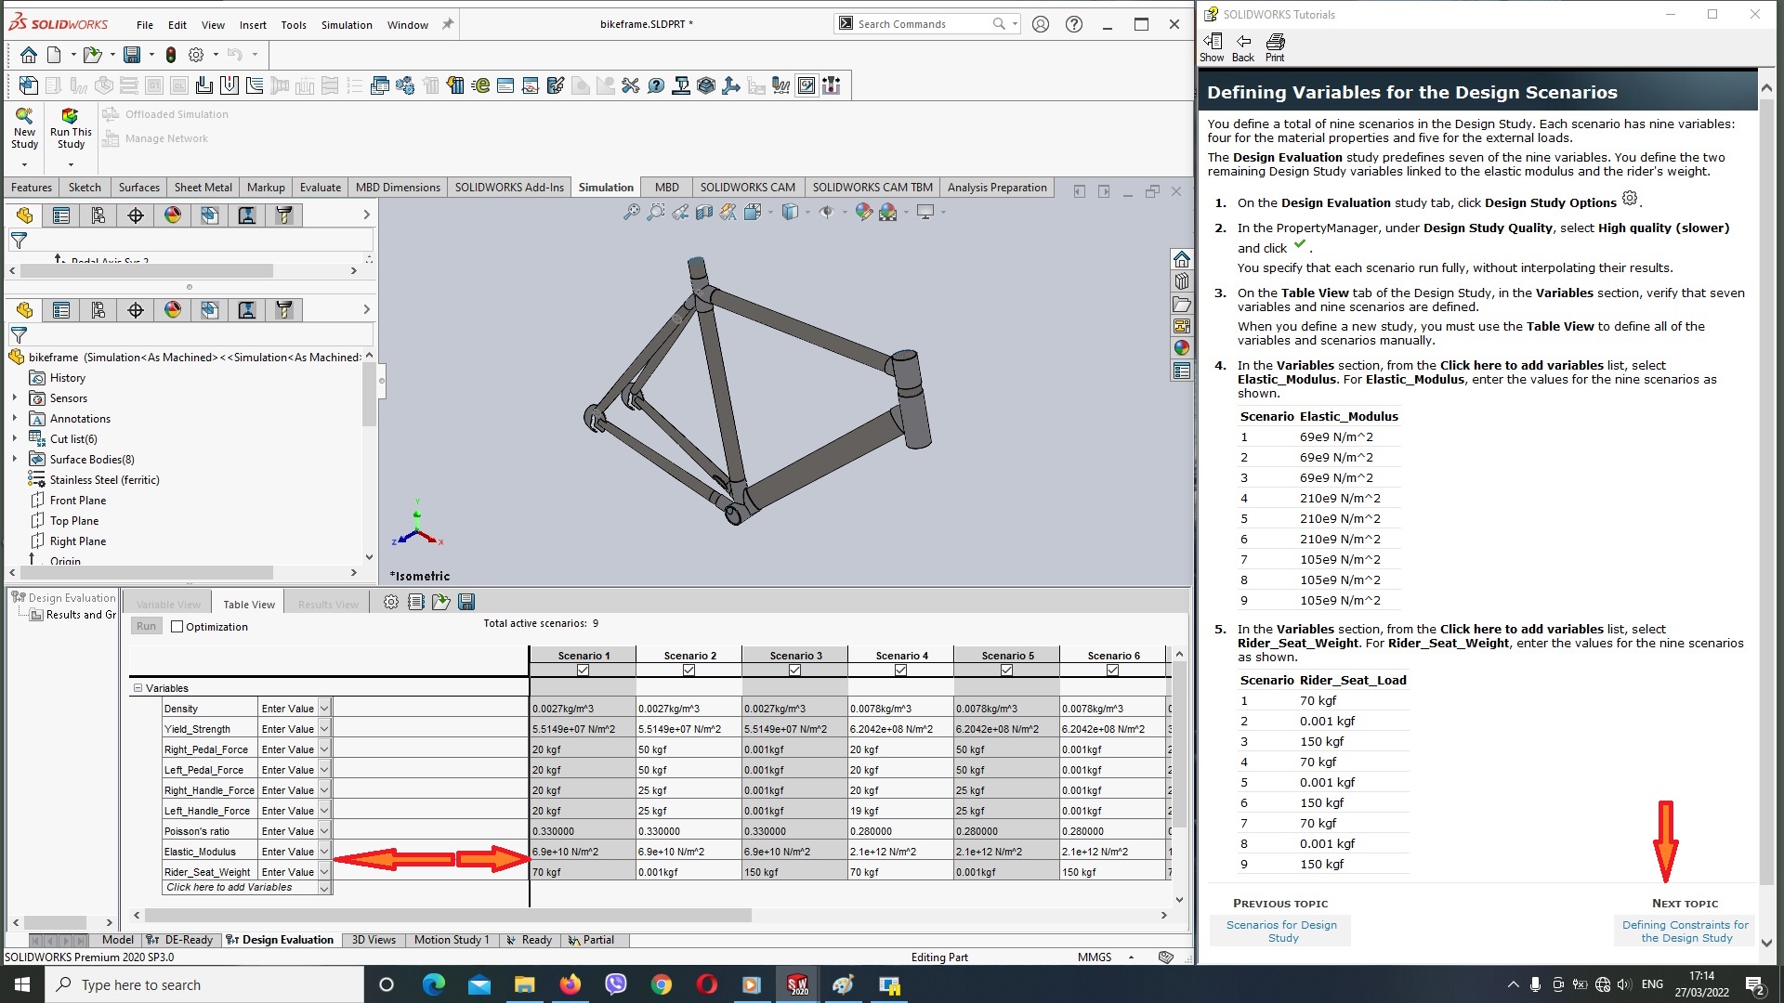
Task: Open the Rider_Seat_Weight Enter Value dropdown
Action: click(x=324, y=872)
